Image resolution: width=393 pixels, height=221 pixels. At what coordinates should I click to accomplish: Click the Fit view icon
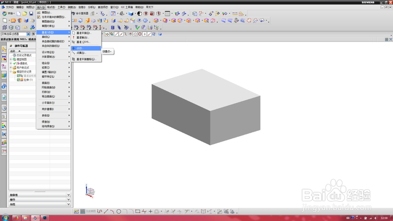[113, 13]
